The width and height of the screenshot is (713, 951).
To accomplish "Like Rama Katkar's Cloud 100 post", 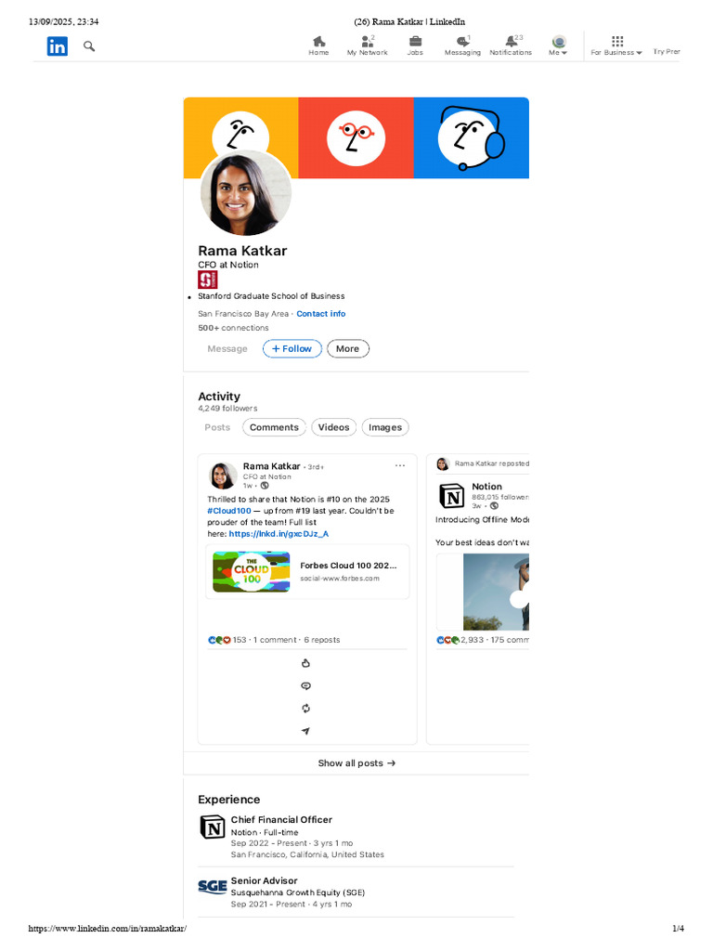I will coord(305,663).
